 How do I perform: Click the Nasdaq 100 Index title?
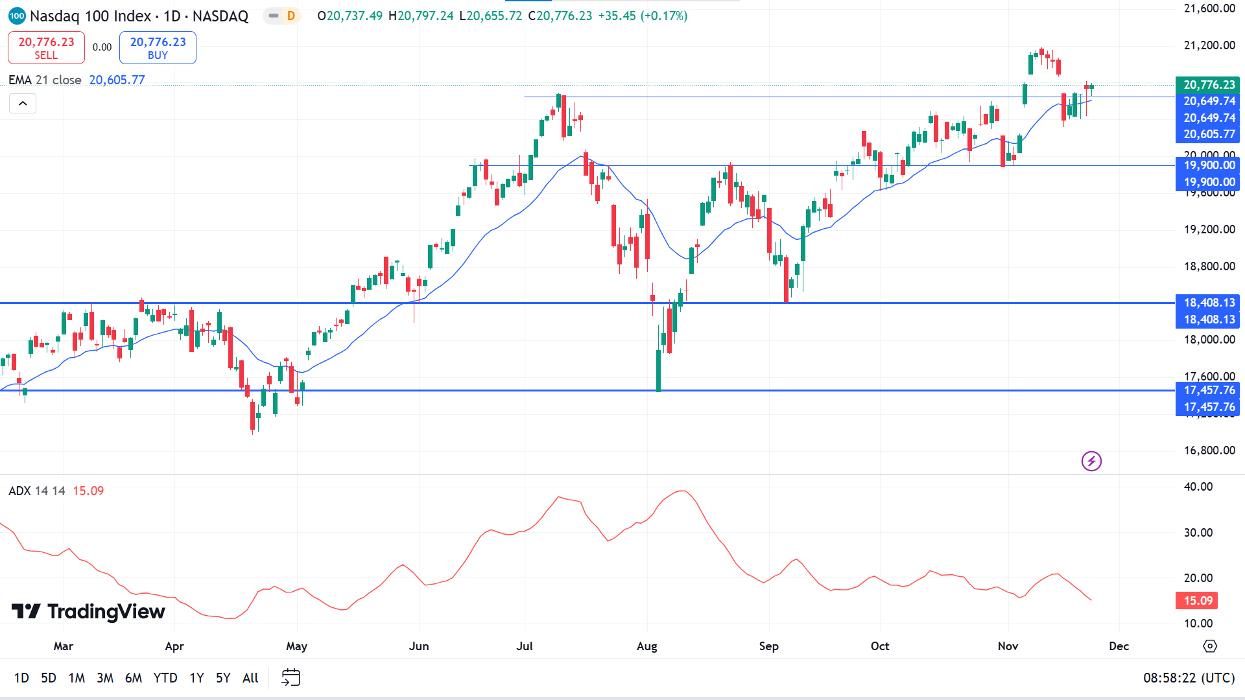90,16
